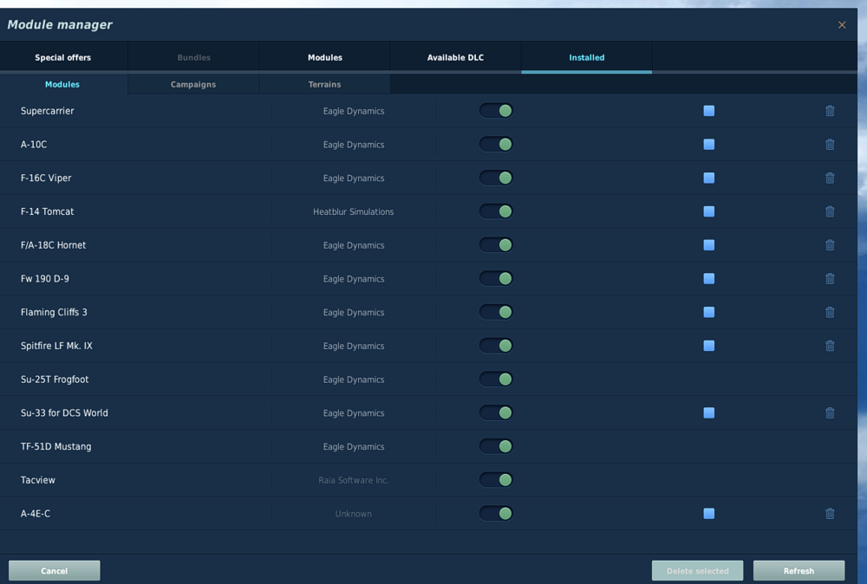Click the Tacview module name
Viewport: 867px width, 584px height.
click(x=38, y=480)
